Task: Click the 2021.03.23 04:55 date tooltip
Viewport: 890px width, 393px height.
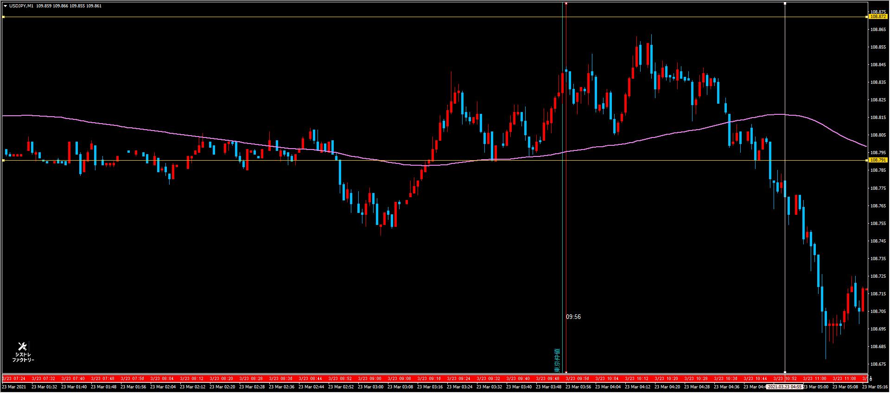Action: click(x=784, y=387)
